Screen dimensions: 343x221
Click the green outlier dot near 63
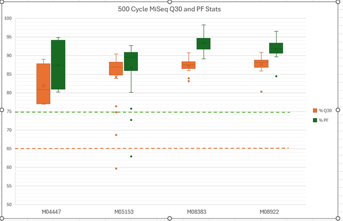[131, 156]
